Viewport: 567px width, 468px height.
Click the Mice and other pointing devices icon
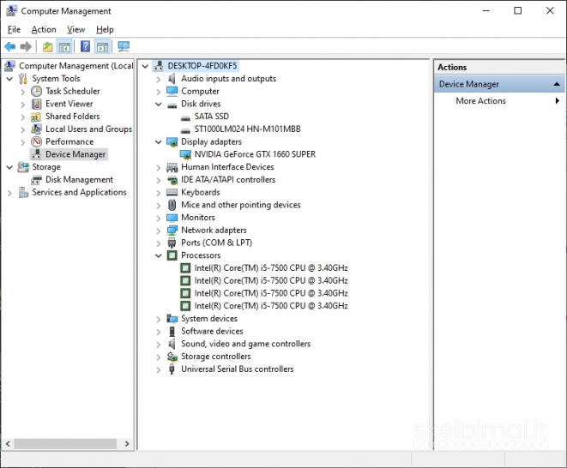[172, 205]
